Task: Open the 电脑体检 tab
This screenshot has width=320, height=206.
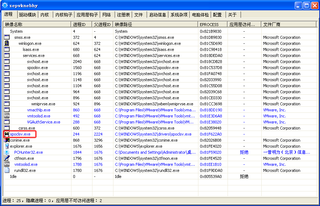Action: click(x=200, y=15)
